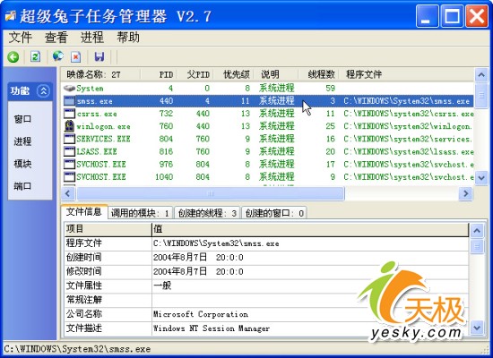Click the System process drive icon
The image size is (493, 358).
(x=69, y=89)
